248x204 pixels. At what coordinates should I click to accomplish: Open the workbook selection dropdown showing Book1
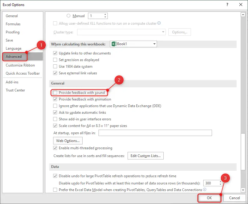click(154, 44)
